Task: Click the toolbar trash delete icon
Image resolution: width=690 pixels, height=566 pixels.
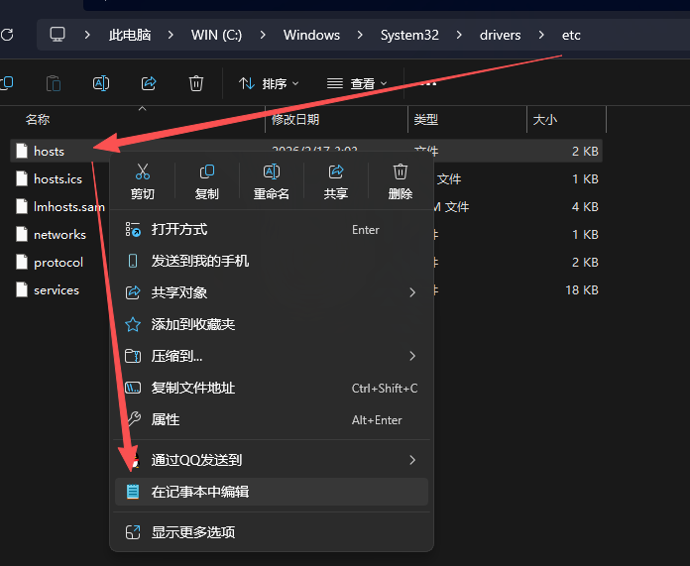Action: click(x=196, y=83)
